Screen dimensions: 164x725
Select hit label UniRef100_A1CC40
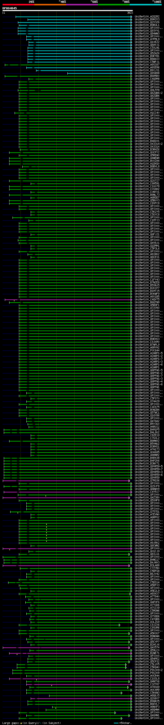[147, 113]
